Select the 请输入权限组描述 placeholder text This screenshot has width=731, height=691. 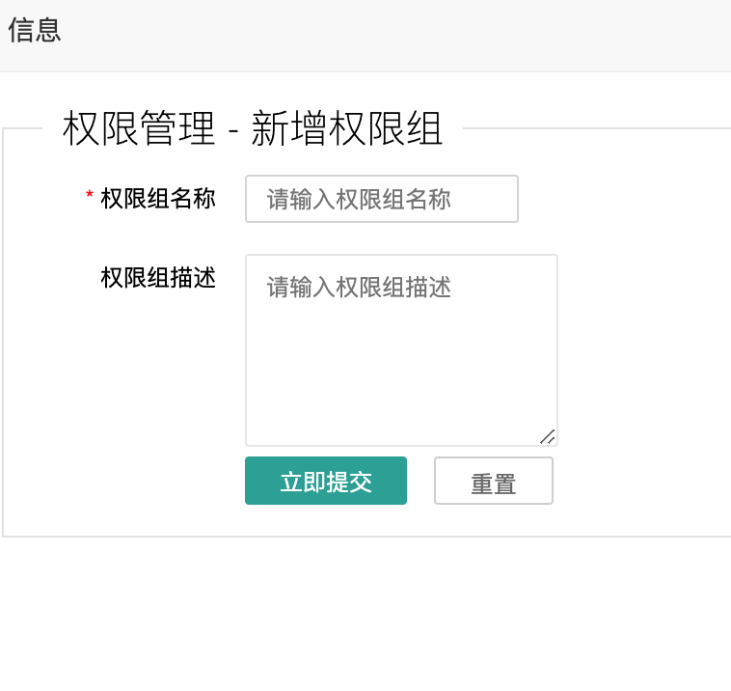point(359,288)
